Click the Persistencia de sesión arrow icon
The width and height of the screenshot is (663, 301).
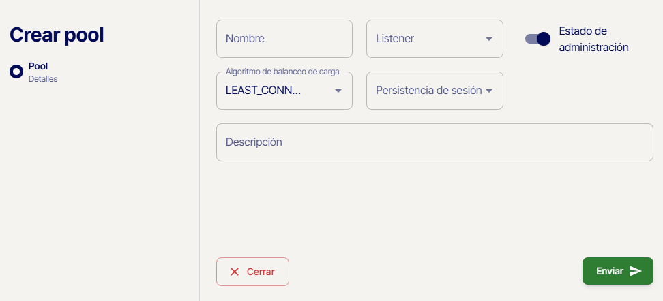tap(489, 91)
